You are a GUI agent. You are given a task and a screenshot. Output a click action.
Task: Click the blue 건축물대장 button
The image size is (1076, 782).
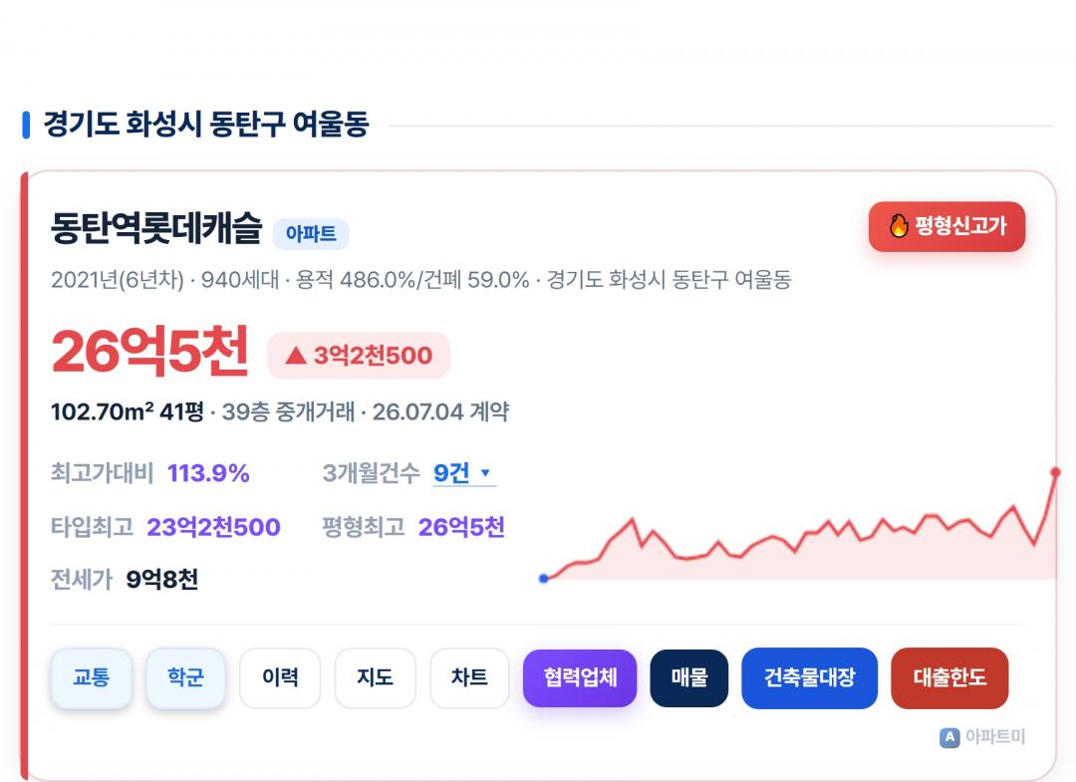(810, 677)
